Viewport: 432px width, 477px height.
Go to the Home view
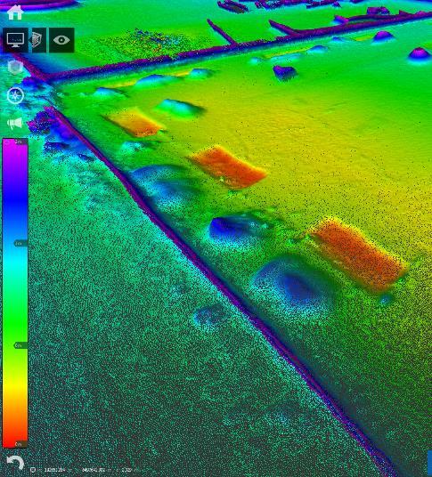(15, 12)
